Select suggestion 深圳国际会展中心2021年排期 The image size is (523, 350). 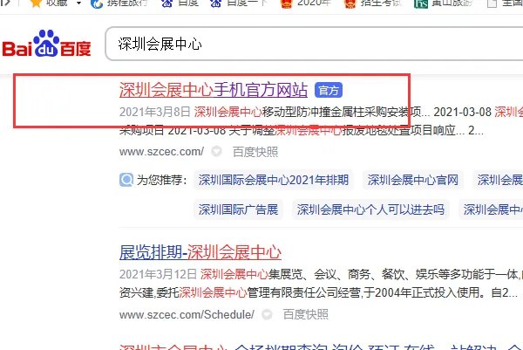click(x=274, y=180)
